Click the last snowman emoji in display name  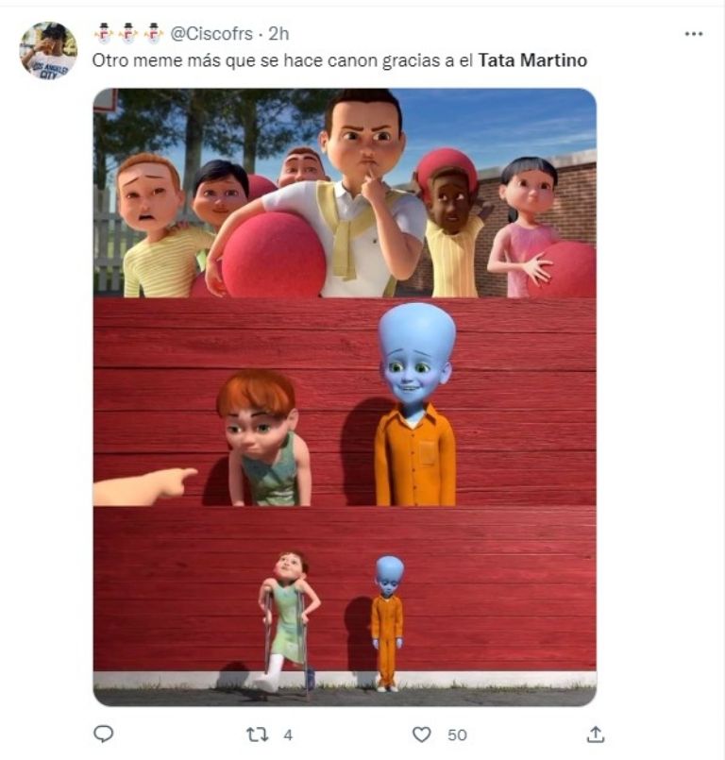154,33
